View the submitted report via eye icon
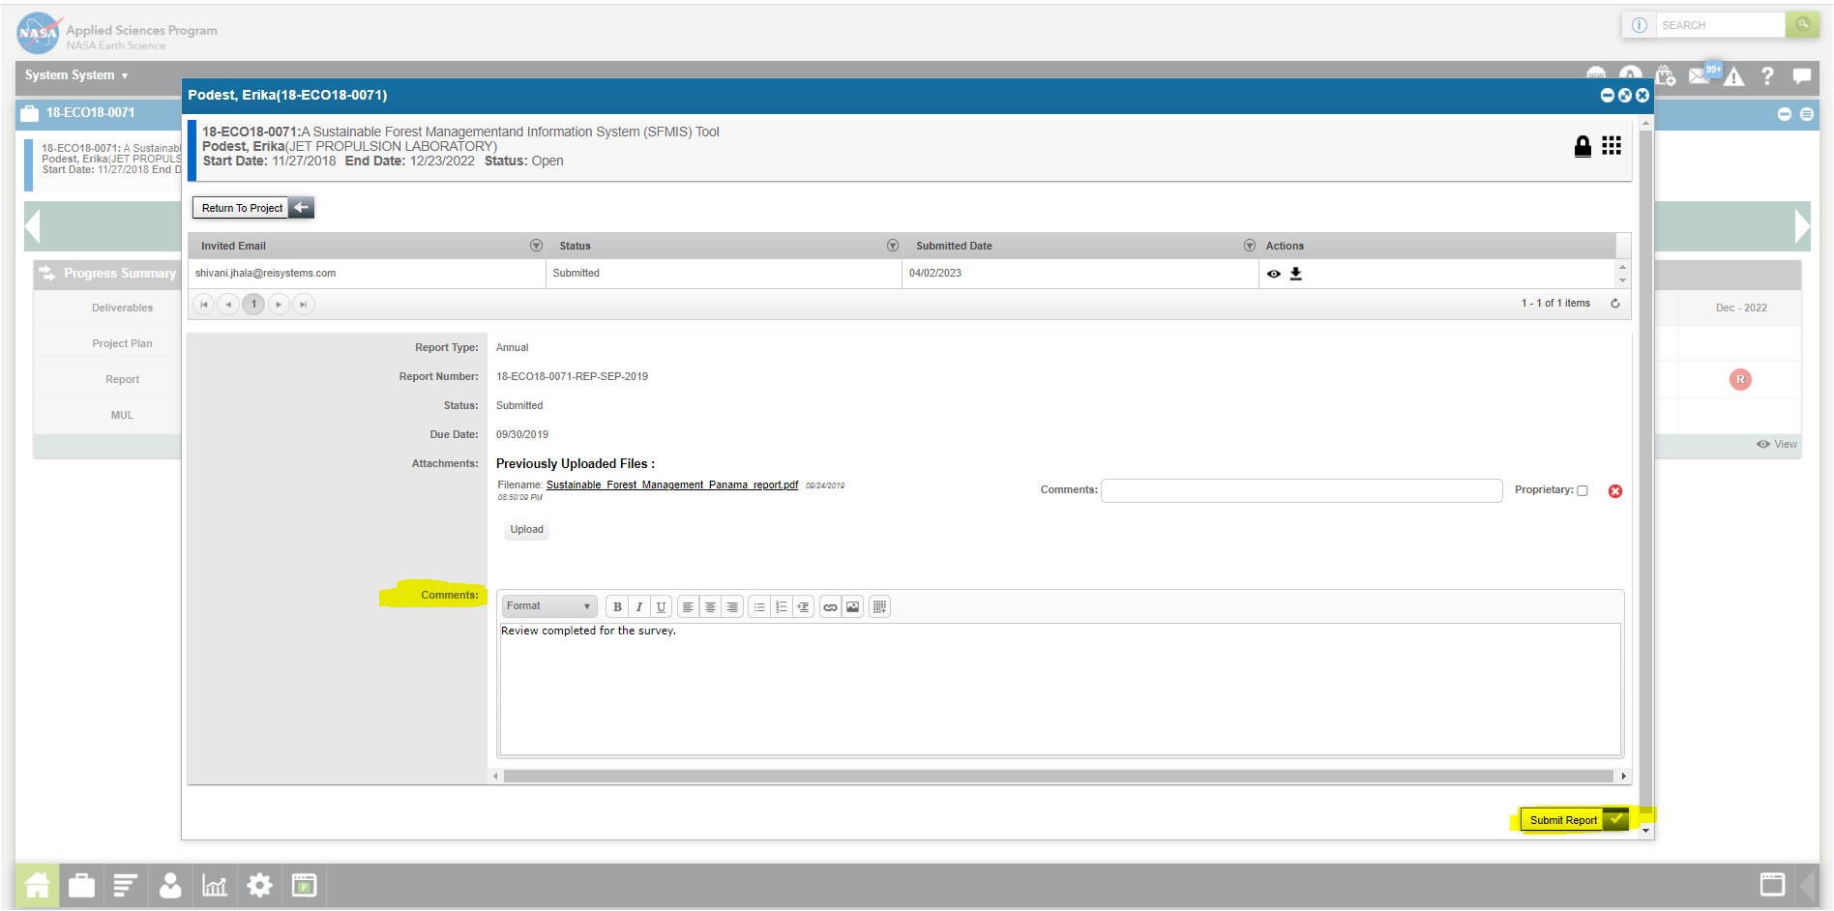Screen dimensions: 1834x911 click(x=1274, y=274)
